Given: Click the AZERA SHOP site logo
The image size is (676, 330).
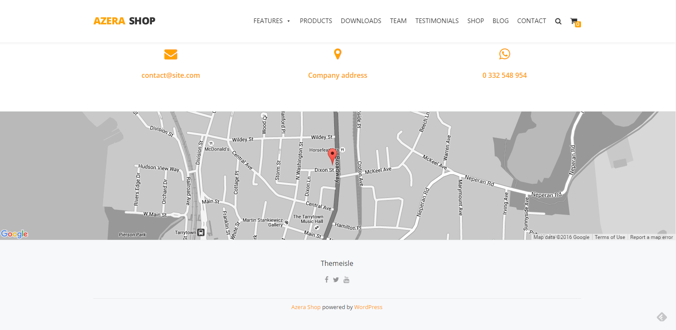Looking at the screenshot, I should pyautogui.click(x=125, y=21).
